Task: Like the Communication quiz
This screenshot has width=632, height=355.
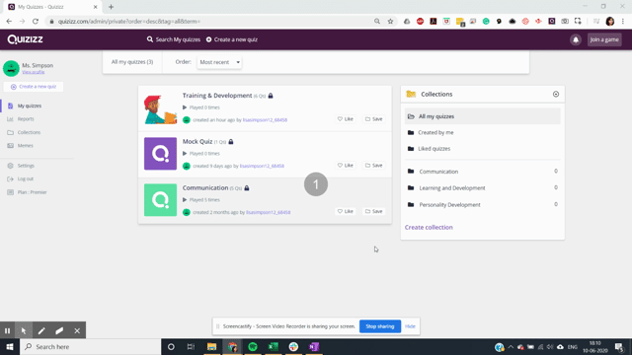Action: click(346, 211)
